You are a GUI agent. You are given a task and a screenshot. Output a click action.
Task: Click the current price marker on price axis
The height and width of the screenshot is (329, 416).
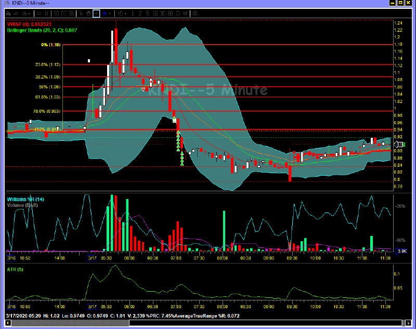tap(399, 144)
